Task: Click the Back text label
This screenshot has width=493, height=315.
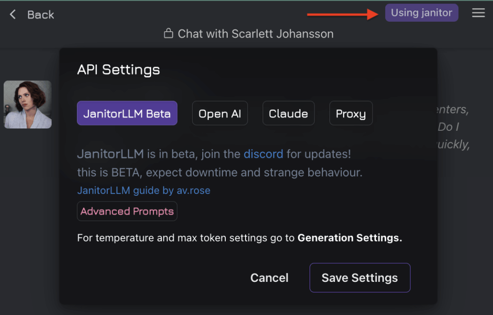Action: (40, 15)
